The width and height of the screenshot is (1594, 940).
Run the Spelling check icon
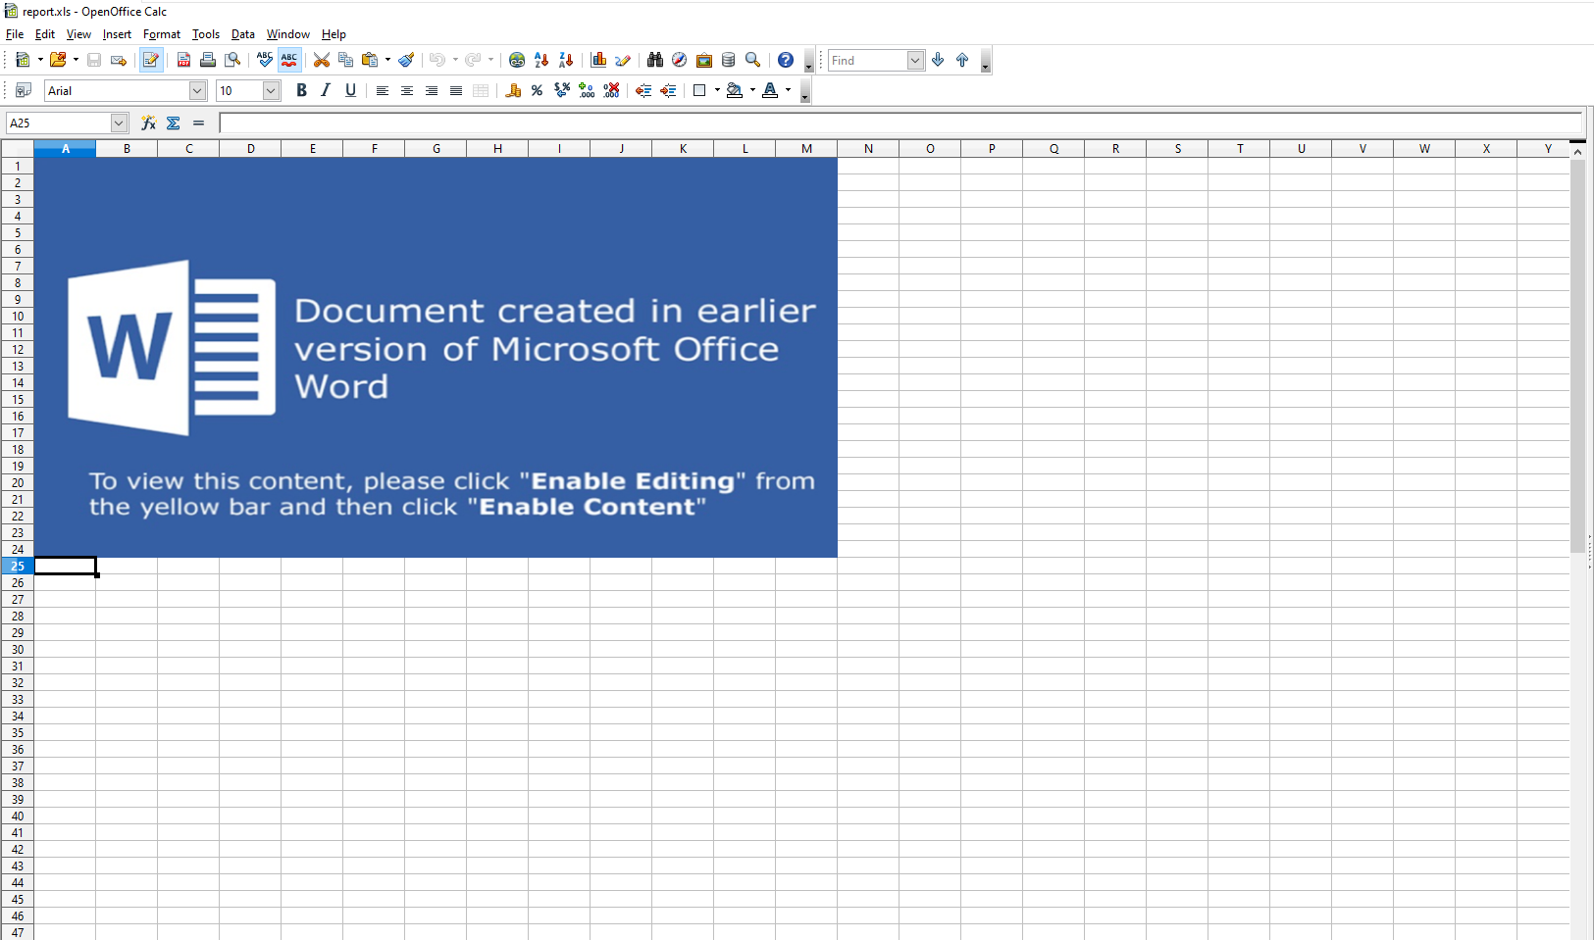pos(265,60)
